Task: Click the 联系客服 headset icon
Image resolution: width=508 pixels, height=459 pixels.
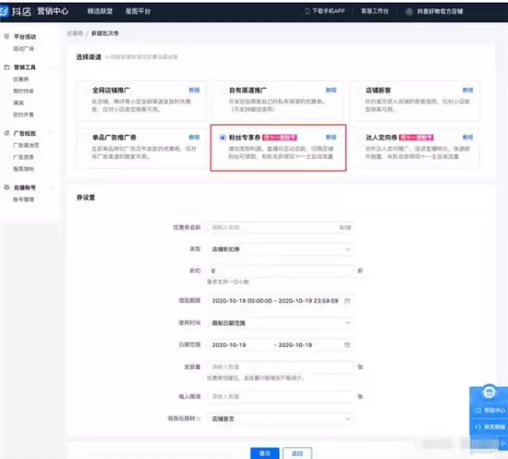Action: [x=478, y=427]
